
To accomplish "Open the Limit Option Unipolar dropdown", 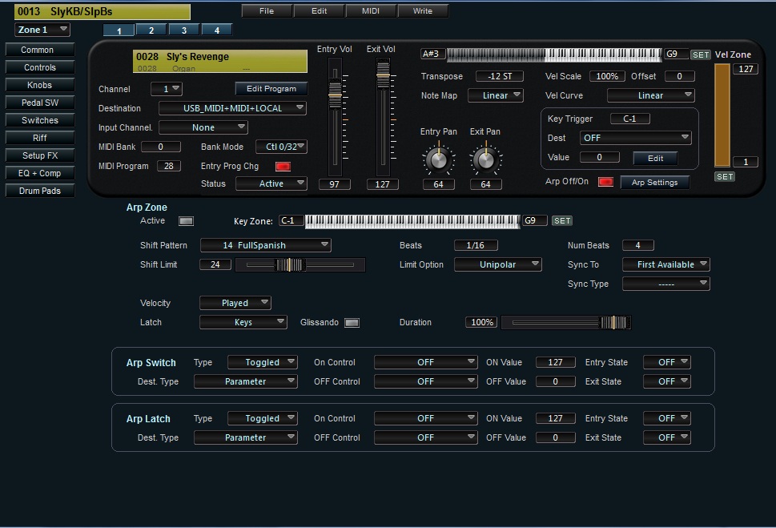I will coord(498,264).
